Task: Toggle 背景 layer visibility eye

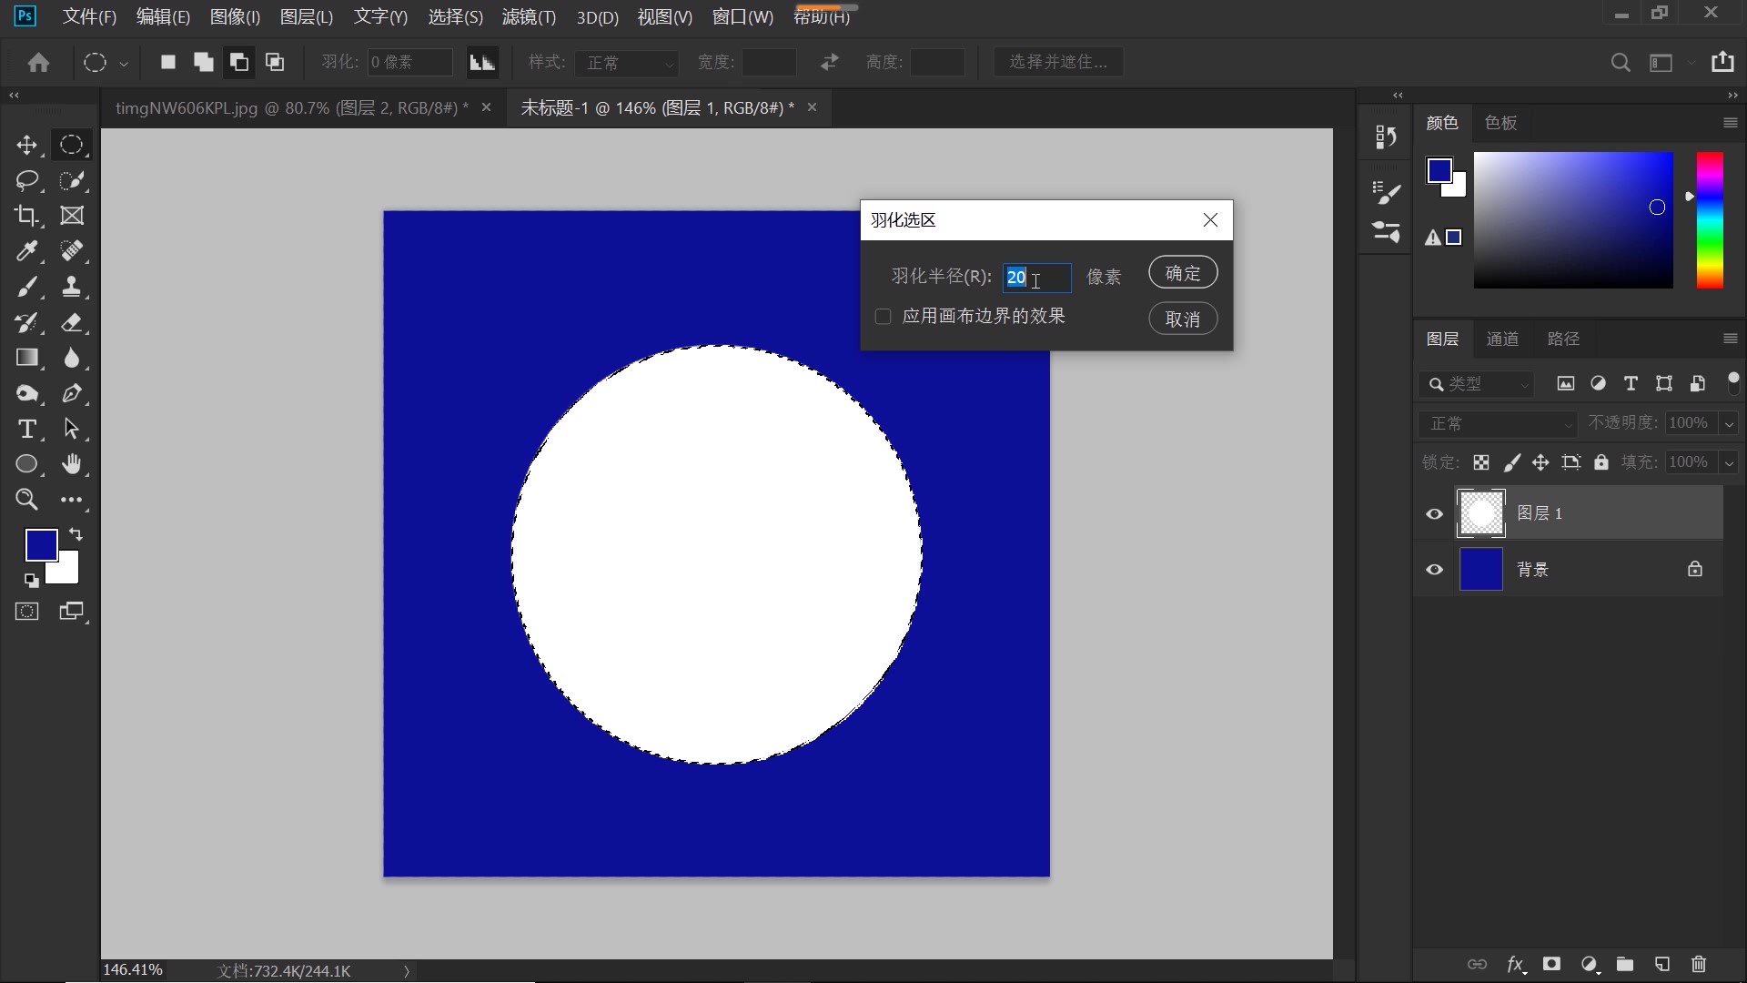Action: [x=1435, y=570]
